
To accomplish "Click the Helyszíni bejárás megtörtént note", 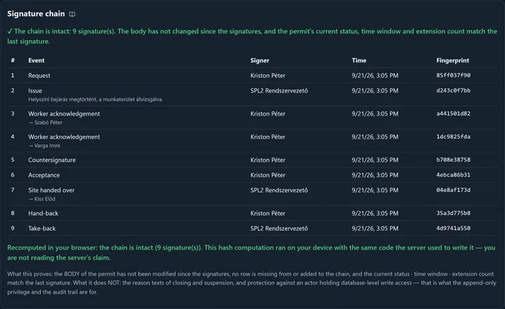I will tap(95, 99).
